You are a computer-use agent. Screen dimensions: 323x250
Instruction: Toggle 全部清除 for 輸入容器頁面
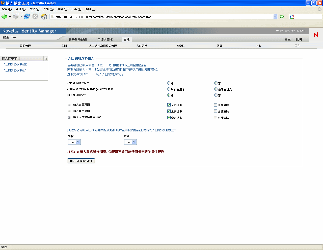click(216, 105)
